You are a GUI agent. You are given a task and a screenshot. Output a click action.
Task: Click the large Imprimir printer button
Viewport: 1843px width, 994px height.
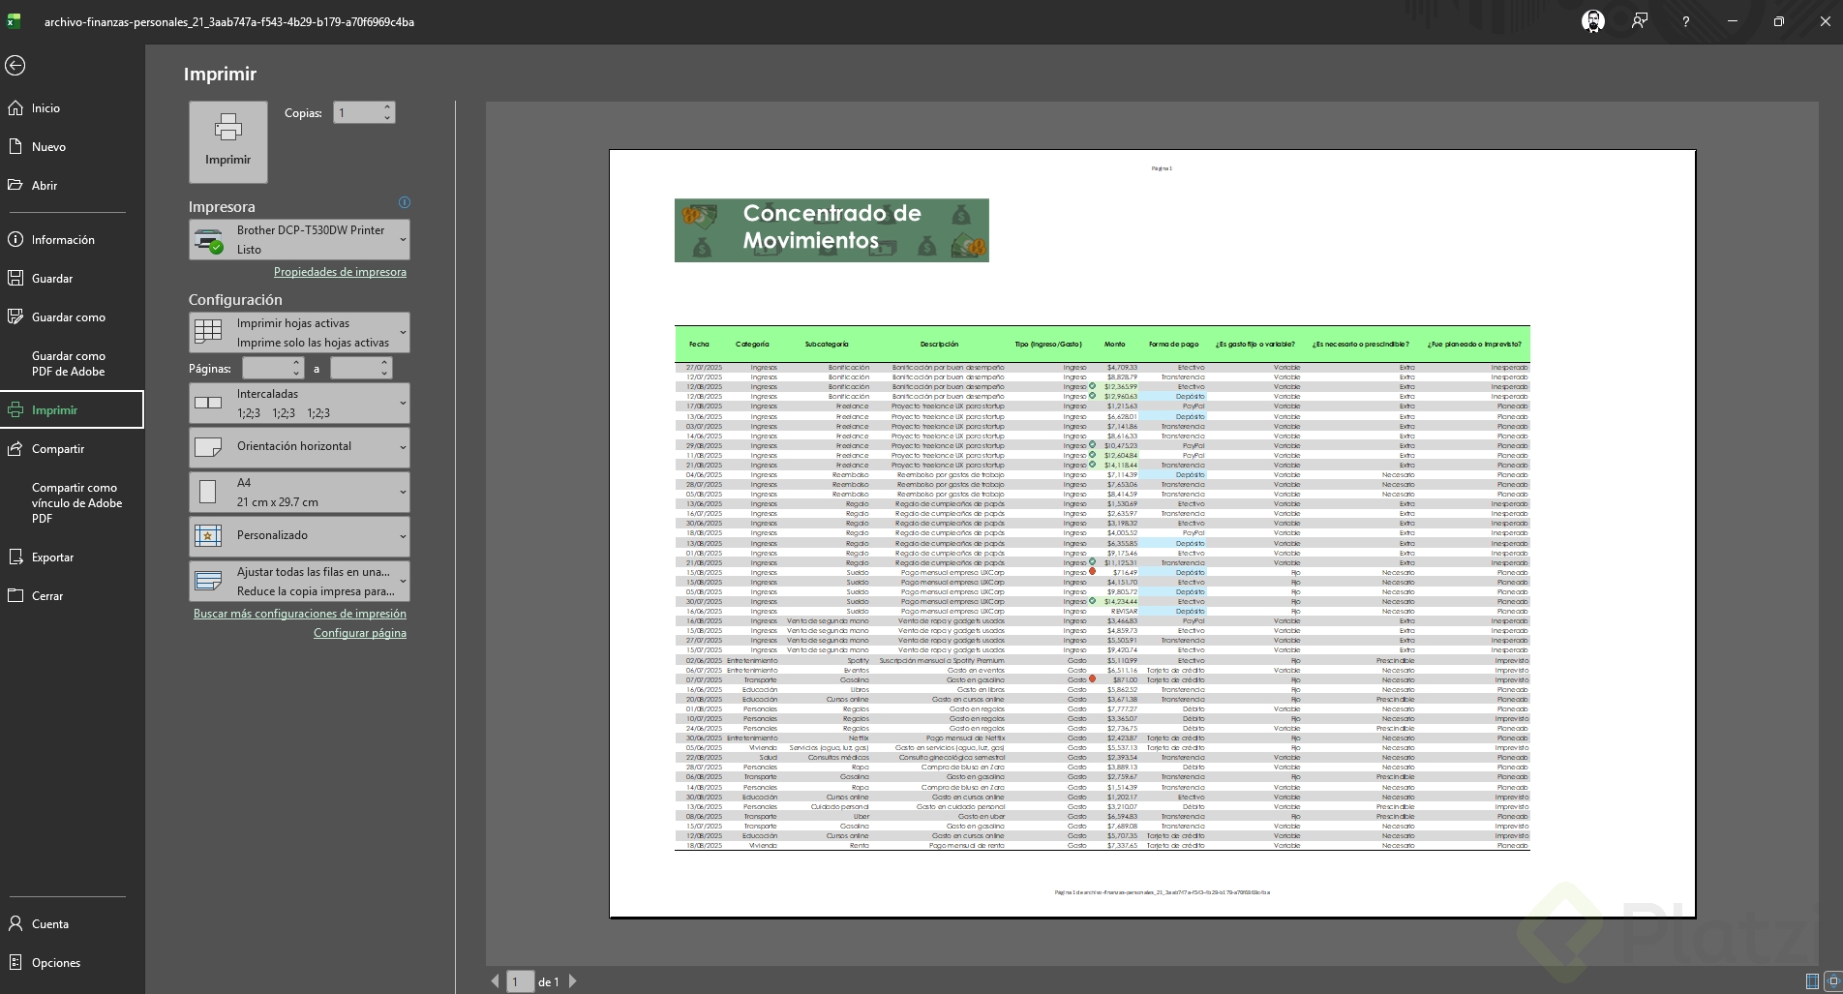228,141
